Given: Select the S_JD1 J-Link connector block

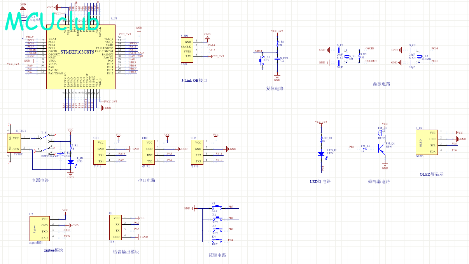Looking at the screenshot, I should click(x=187, y=49).
